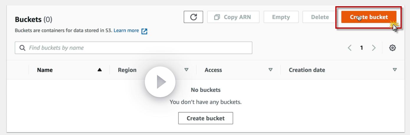Image resolution: width=410 pixels, height=135 pixels.
Task: Refresh the buckets list
Action: 193,17
